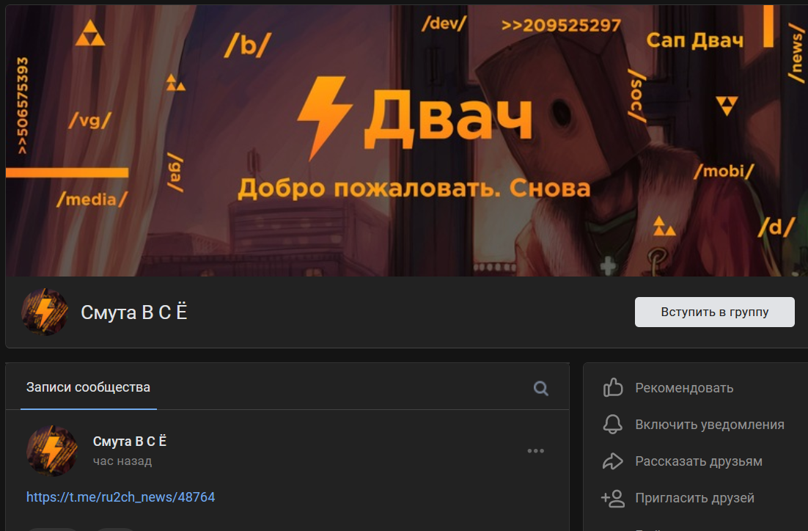The height and width of the screenshot is (531, 808).
Task: Open author name Смута В С Ё in post
Action: click(x=129, y=442)
